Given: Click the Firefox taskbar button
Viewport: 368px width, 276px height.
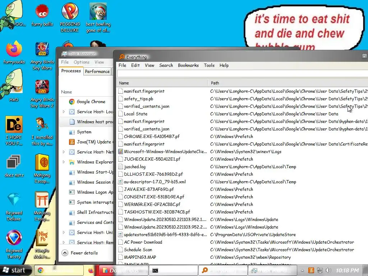Looking at the screenshot, I should [x=91, y=270].
